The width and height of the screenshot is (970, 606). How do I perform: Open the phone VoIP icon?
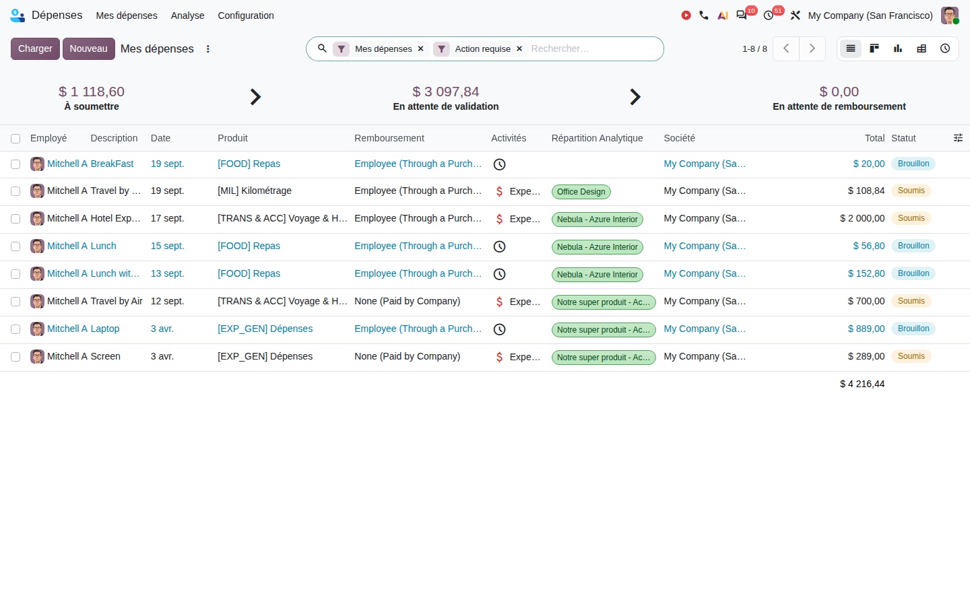point(704,15)
